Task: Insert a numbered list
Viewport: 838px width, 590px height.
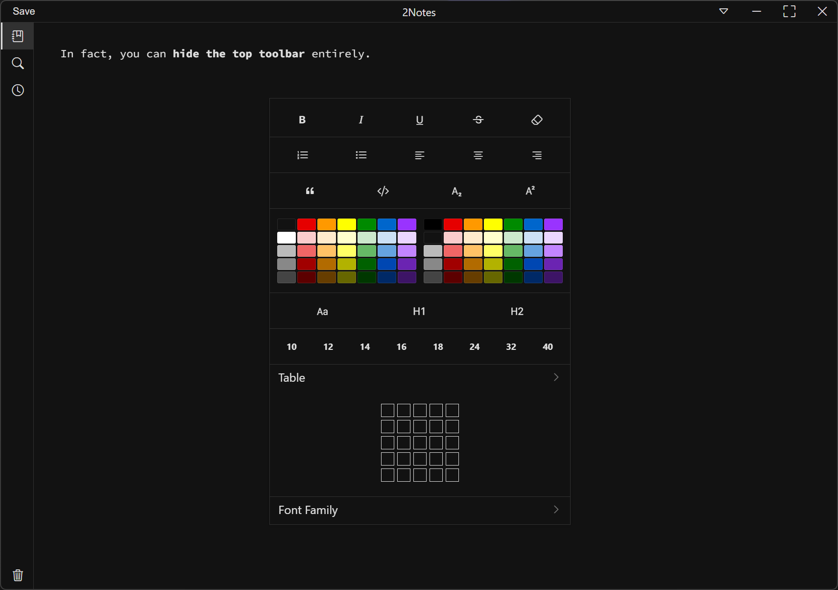Action: coord(302,155)
